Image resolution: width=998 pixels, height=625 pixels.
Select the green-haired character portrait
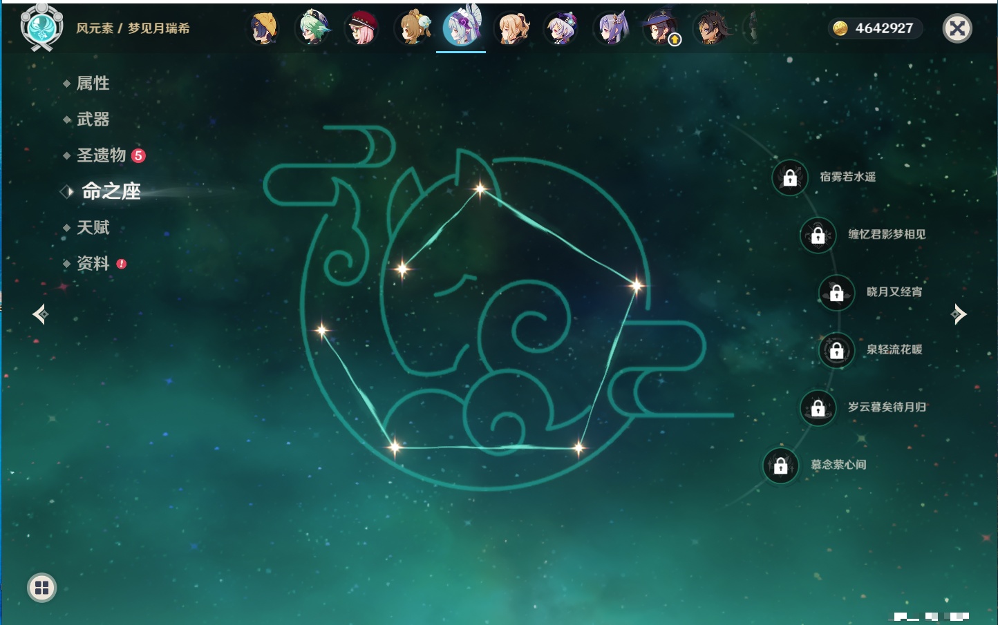click(x=313, y=28)
